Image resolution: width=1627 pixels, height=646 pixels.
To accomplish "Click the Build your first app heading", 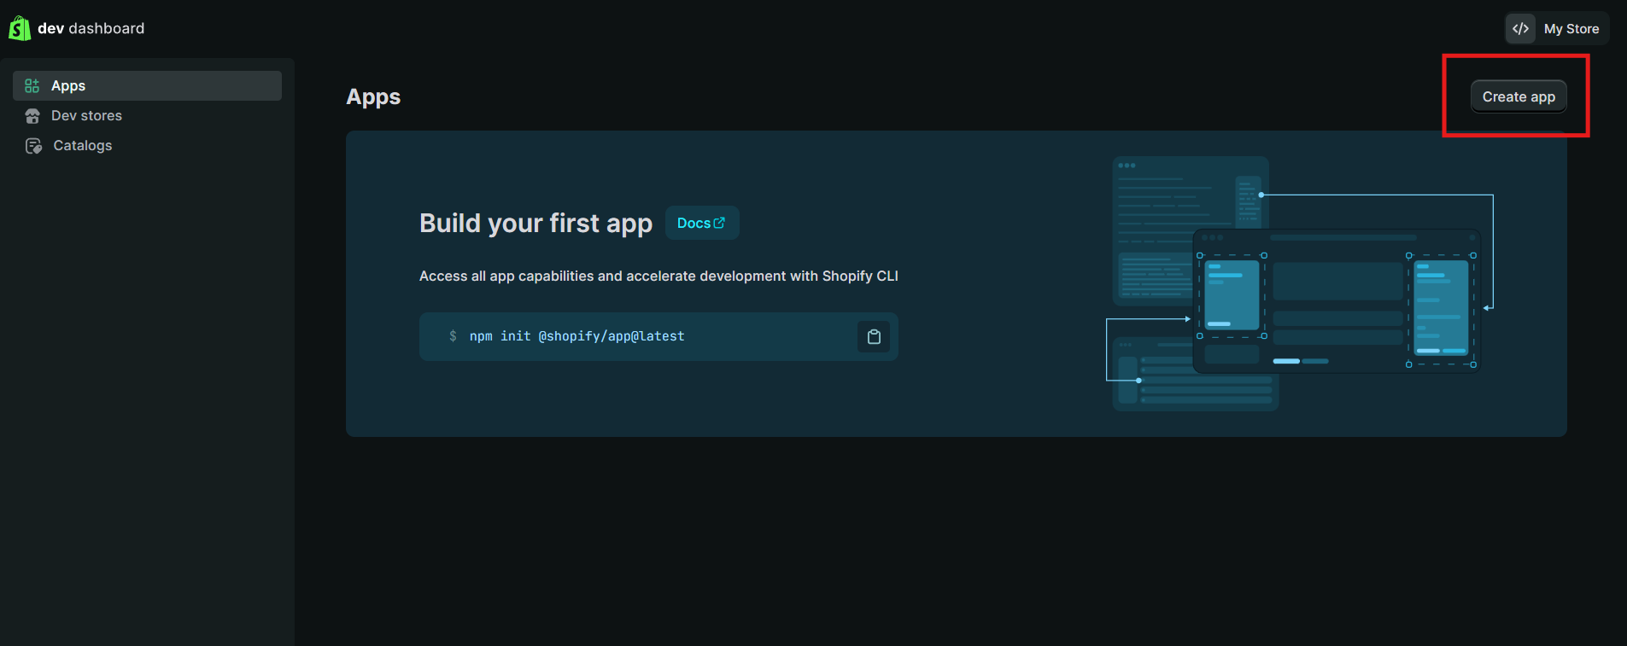I will [x=536, y=223].
